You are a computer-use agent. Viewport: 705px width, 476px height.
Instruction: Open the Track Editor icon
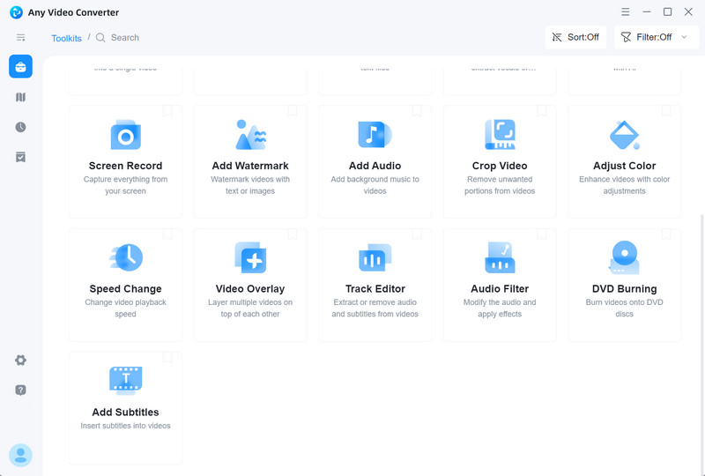[375, 257]
